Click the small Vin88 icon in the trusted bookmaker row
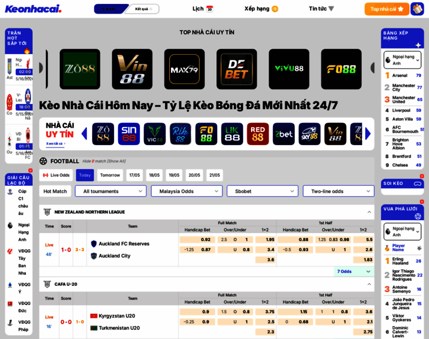The height and width of the screenshot is (339, 429). 335,134
